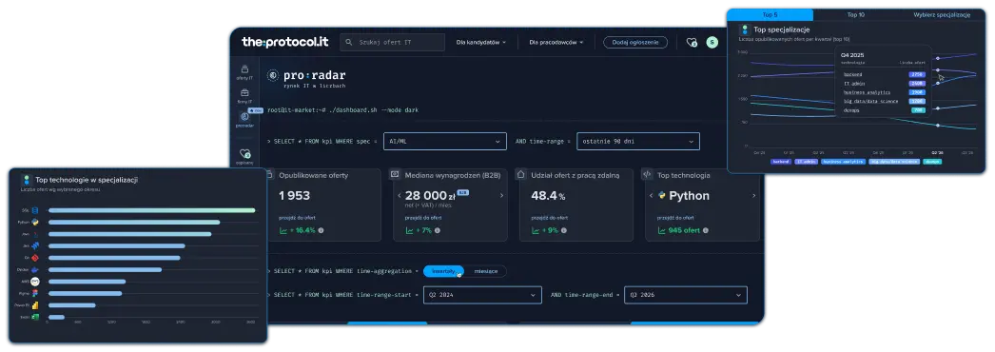This screenshot has width=995, height=352.
Task: Toggle devops legend series
Action: pos(932,162)
